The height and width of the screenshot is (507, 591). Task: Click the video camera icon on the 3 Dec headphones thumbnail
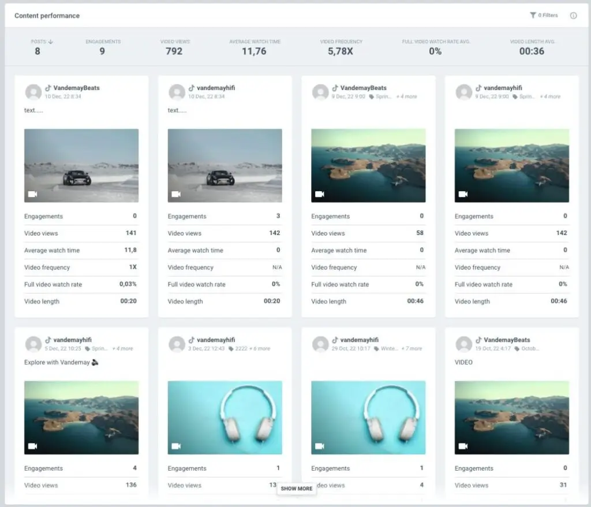click(x=176, y=446)
